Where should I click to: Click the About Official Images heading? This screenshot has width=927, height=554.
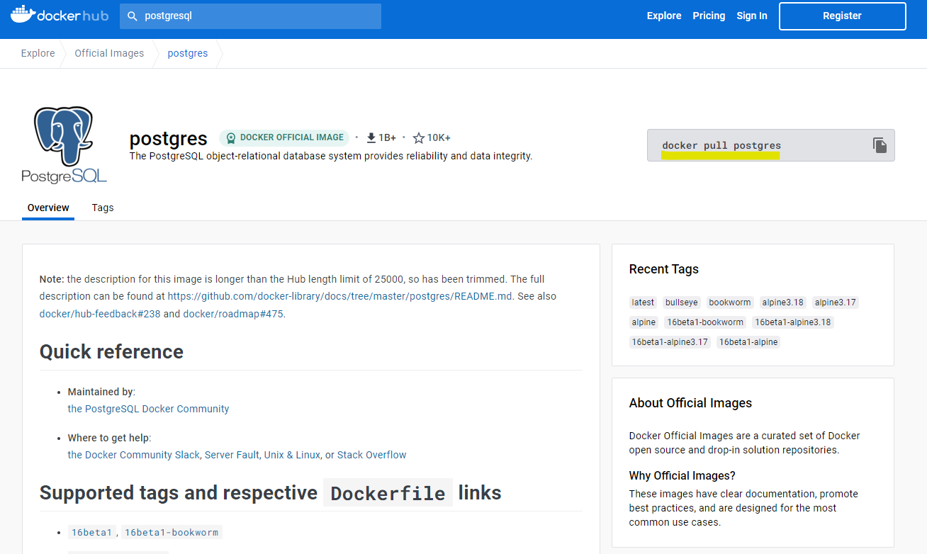(690, 403)
